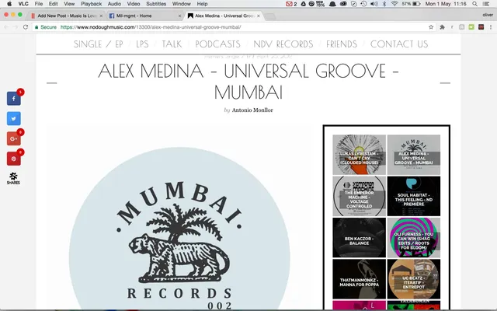
Task: Open battery status at 57%
Action: tap(411, 4)
